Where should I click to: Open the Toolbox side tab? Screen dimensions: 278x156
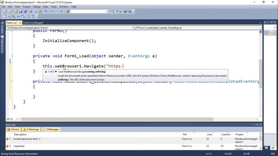pyautogui.click(x=2, y=28)
